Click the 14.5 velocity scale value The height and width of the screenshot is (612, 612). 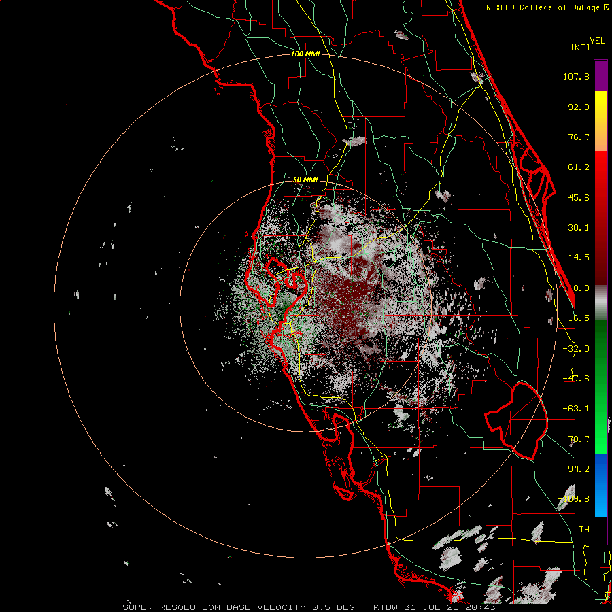579,258
